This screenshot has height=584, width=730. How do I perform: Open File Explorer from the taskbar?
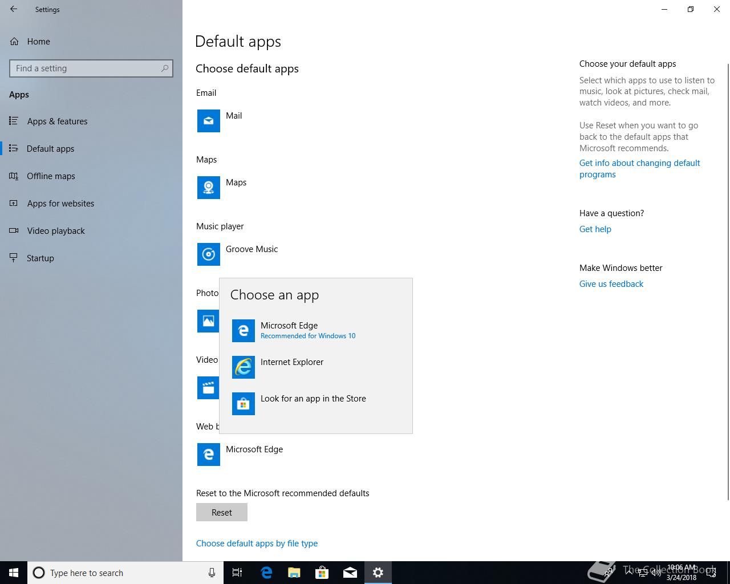pyautogui.click(x=294, y=573)
